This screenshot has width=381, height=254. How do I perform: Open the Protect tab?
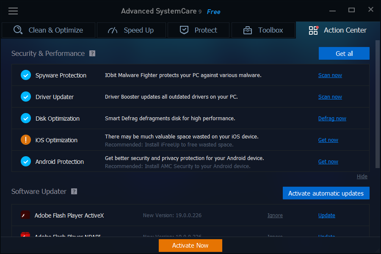pyautogui.click(x=199, y=30)
